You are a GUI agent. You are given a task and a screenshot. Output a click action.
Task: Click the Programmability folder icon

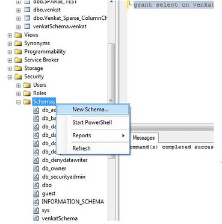point(18,52)
